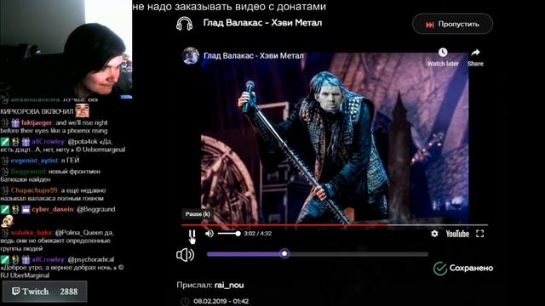Click chat username cyber_dasein
The width and height of the screenshot is (545, 306).
click(x=53, y=209)
